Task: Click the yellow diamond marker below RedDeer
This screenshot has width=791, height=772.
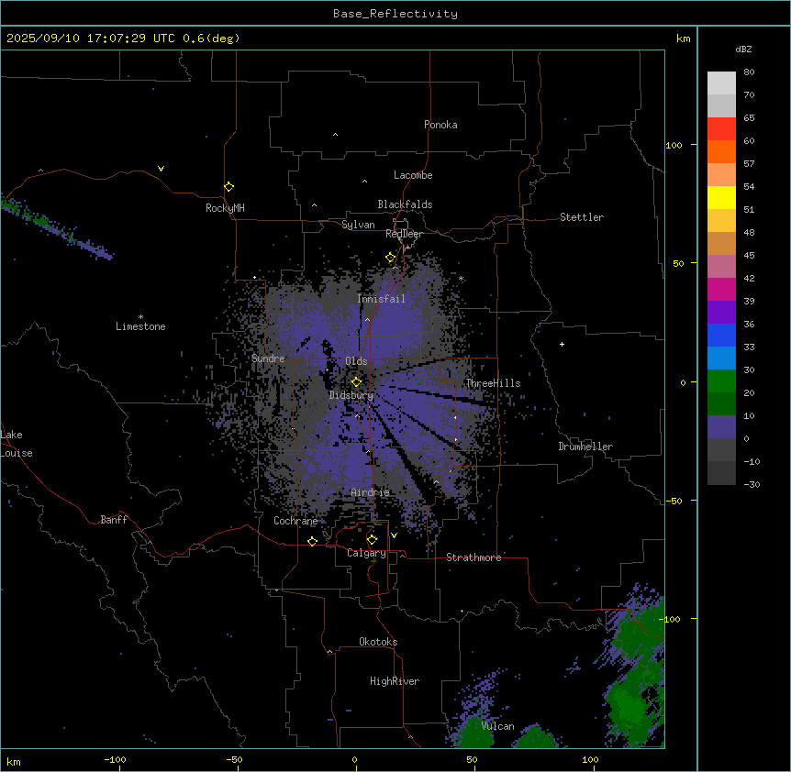Action: click(391, 258)
